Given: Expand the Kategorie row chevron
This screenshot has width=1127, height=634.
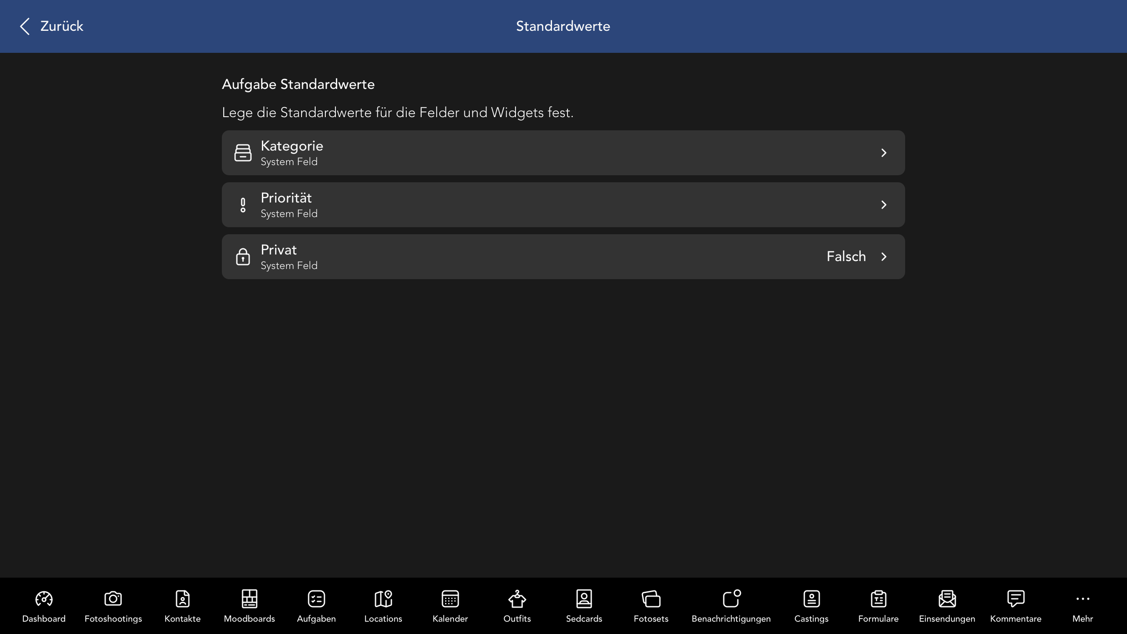Looking at the screenshot, I should click(x=884, y=153).
